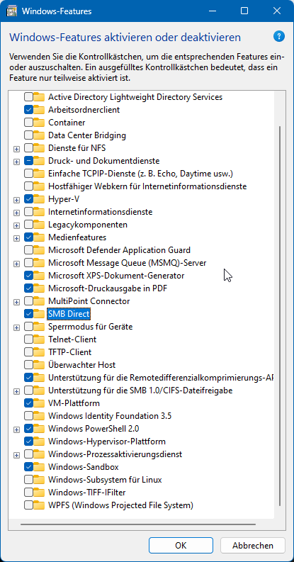Select Hostfähiger Webkern für Internetinformationsdienste text

(147, 186)
